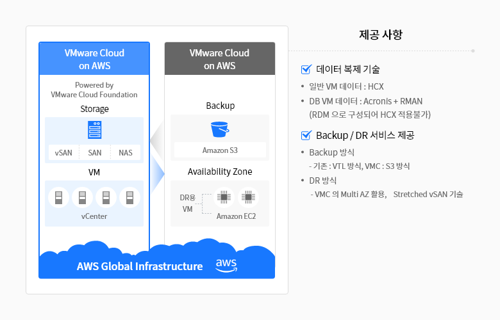500x320 pixels.
Task: Click the checkmark beside 데이터 복제 기술
Action: coord(306,69)
